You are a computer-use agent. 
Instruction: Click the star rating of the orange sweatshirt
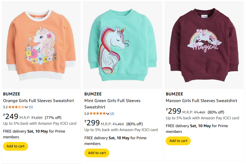(x=16, y=107)
